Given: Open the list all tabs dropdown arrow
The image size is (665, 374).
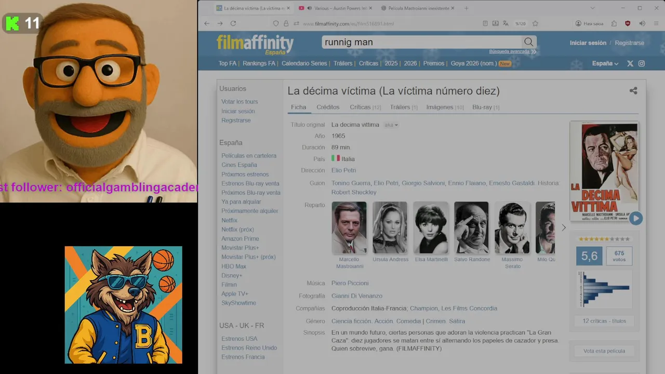Looking at the screenshot, I should click(x=593, y=8).
